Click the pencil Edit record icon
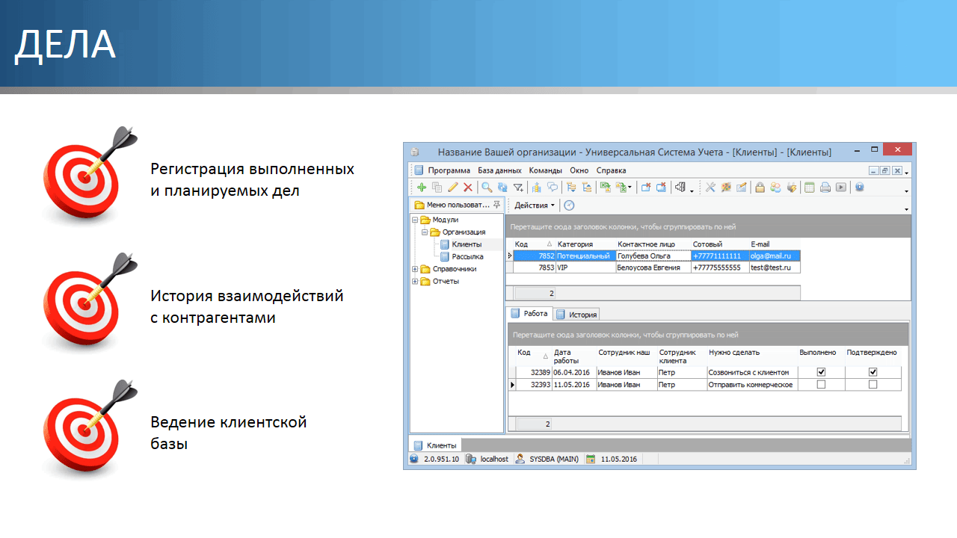The image size is (957, 538). (452, 188)
